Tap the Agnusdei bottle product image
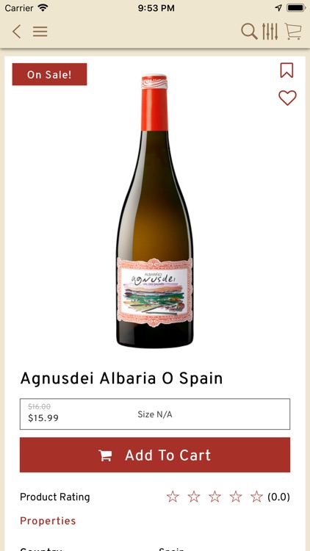This screenshot has height=551, width=310. coord(155,211)
